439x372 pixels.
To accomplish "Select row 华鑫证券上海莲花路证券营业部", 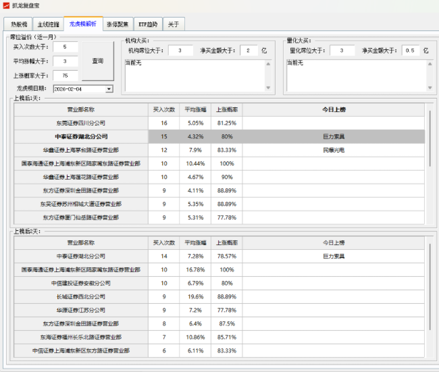I will tap(81, 177).
